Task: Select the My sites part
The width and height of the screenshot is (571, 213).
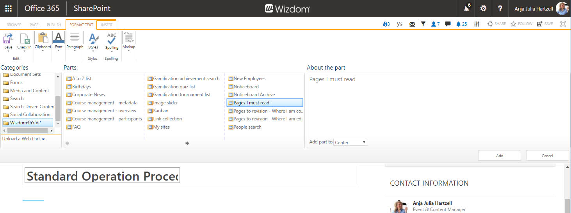Action: click(158, 127)
